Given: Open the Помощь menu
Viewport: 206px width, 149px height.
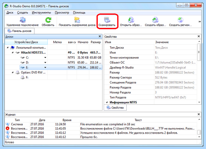Looking at the screenshot, I should tap(79, 12).
